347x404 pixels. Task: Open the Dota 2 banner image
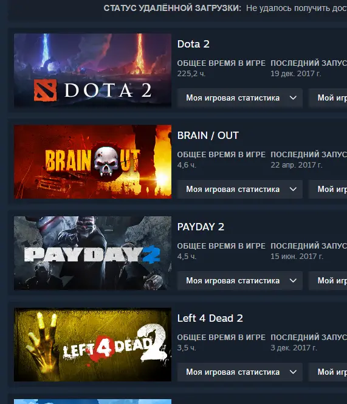tap(92, 70)
